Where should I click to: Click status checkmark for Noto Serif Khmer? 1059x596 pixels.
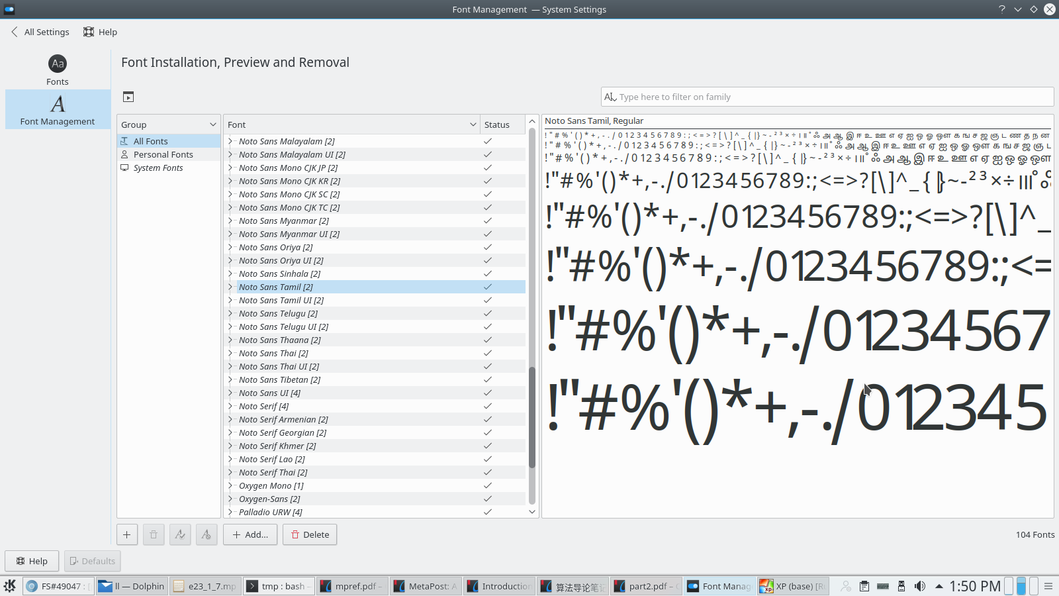click(x=488, y=446)
